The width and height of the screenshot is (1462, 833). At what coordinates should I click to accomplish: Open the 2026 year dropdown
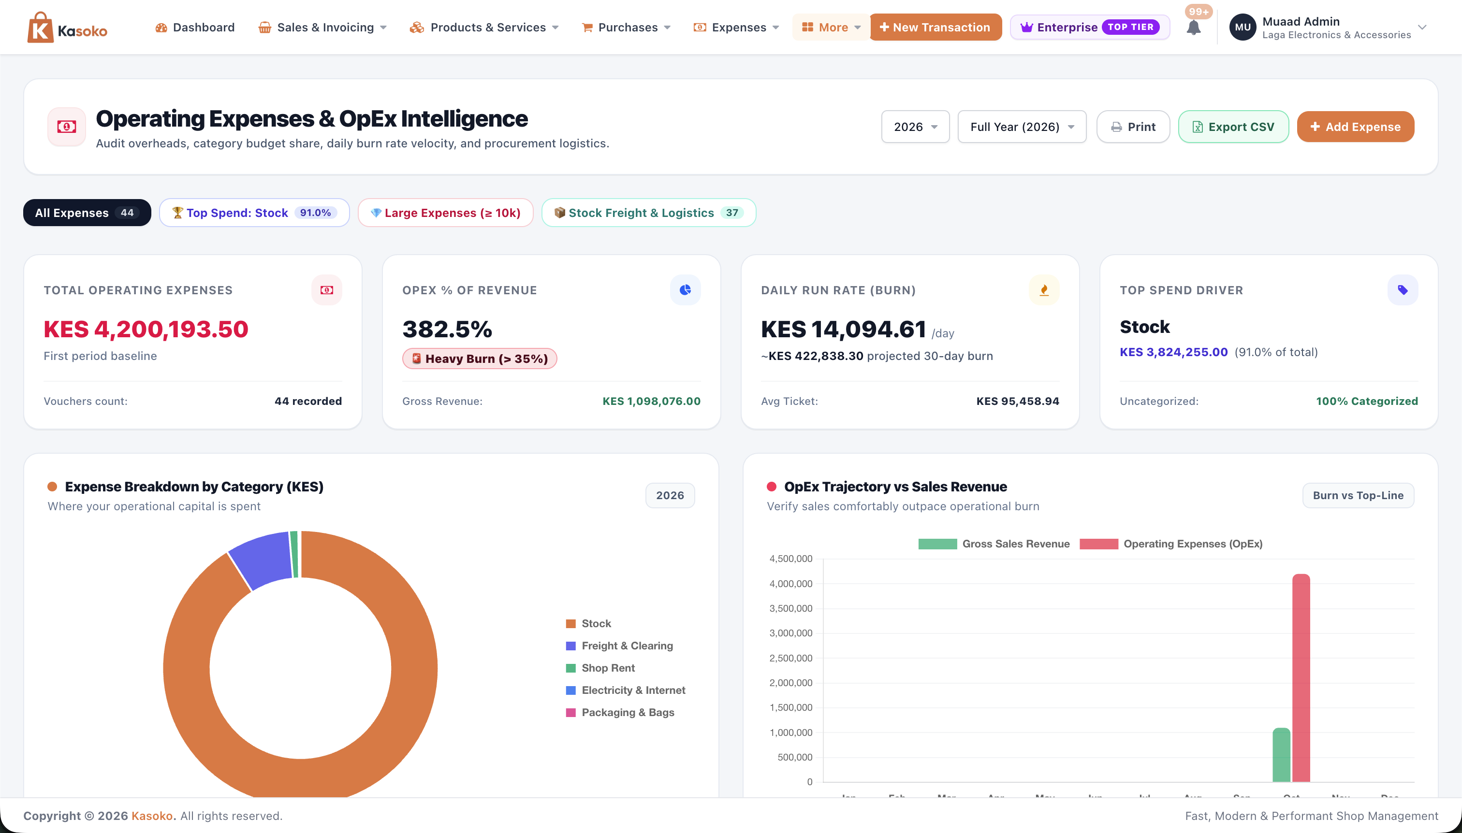[x=915, y=127]
